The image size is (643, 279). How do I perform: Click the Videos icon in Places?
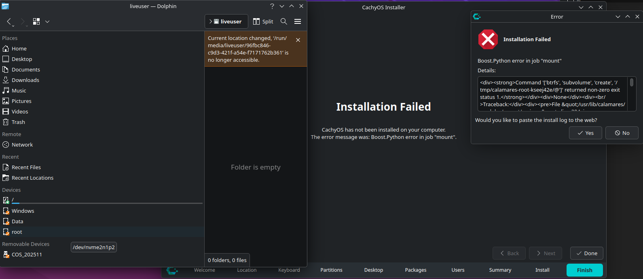pos(6,111)
